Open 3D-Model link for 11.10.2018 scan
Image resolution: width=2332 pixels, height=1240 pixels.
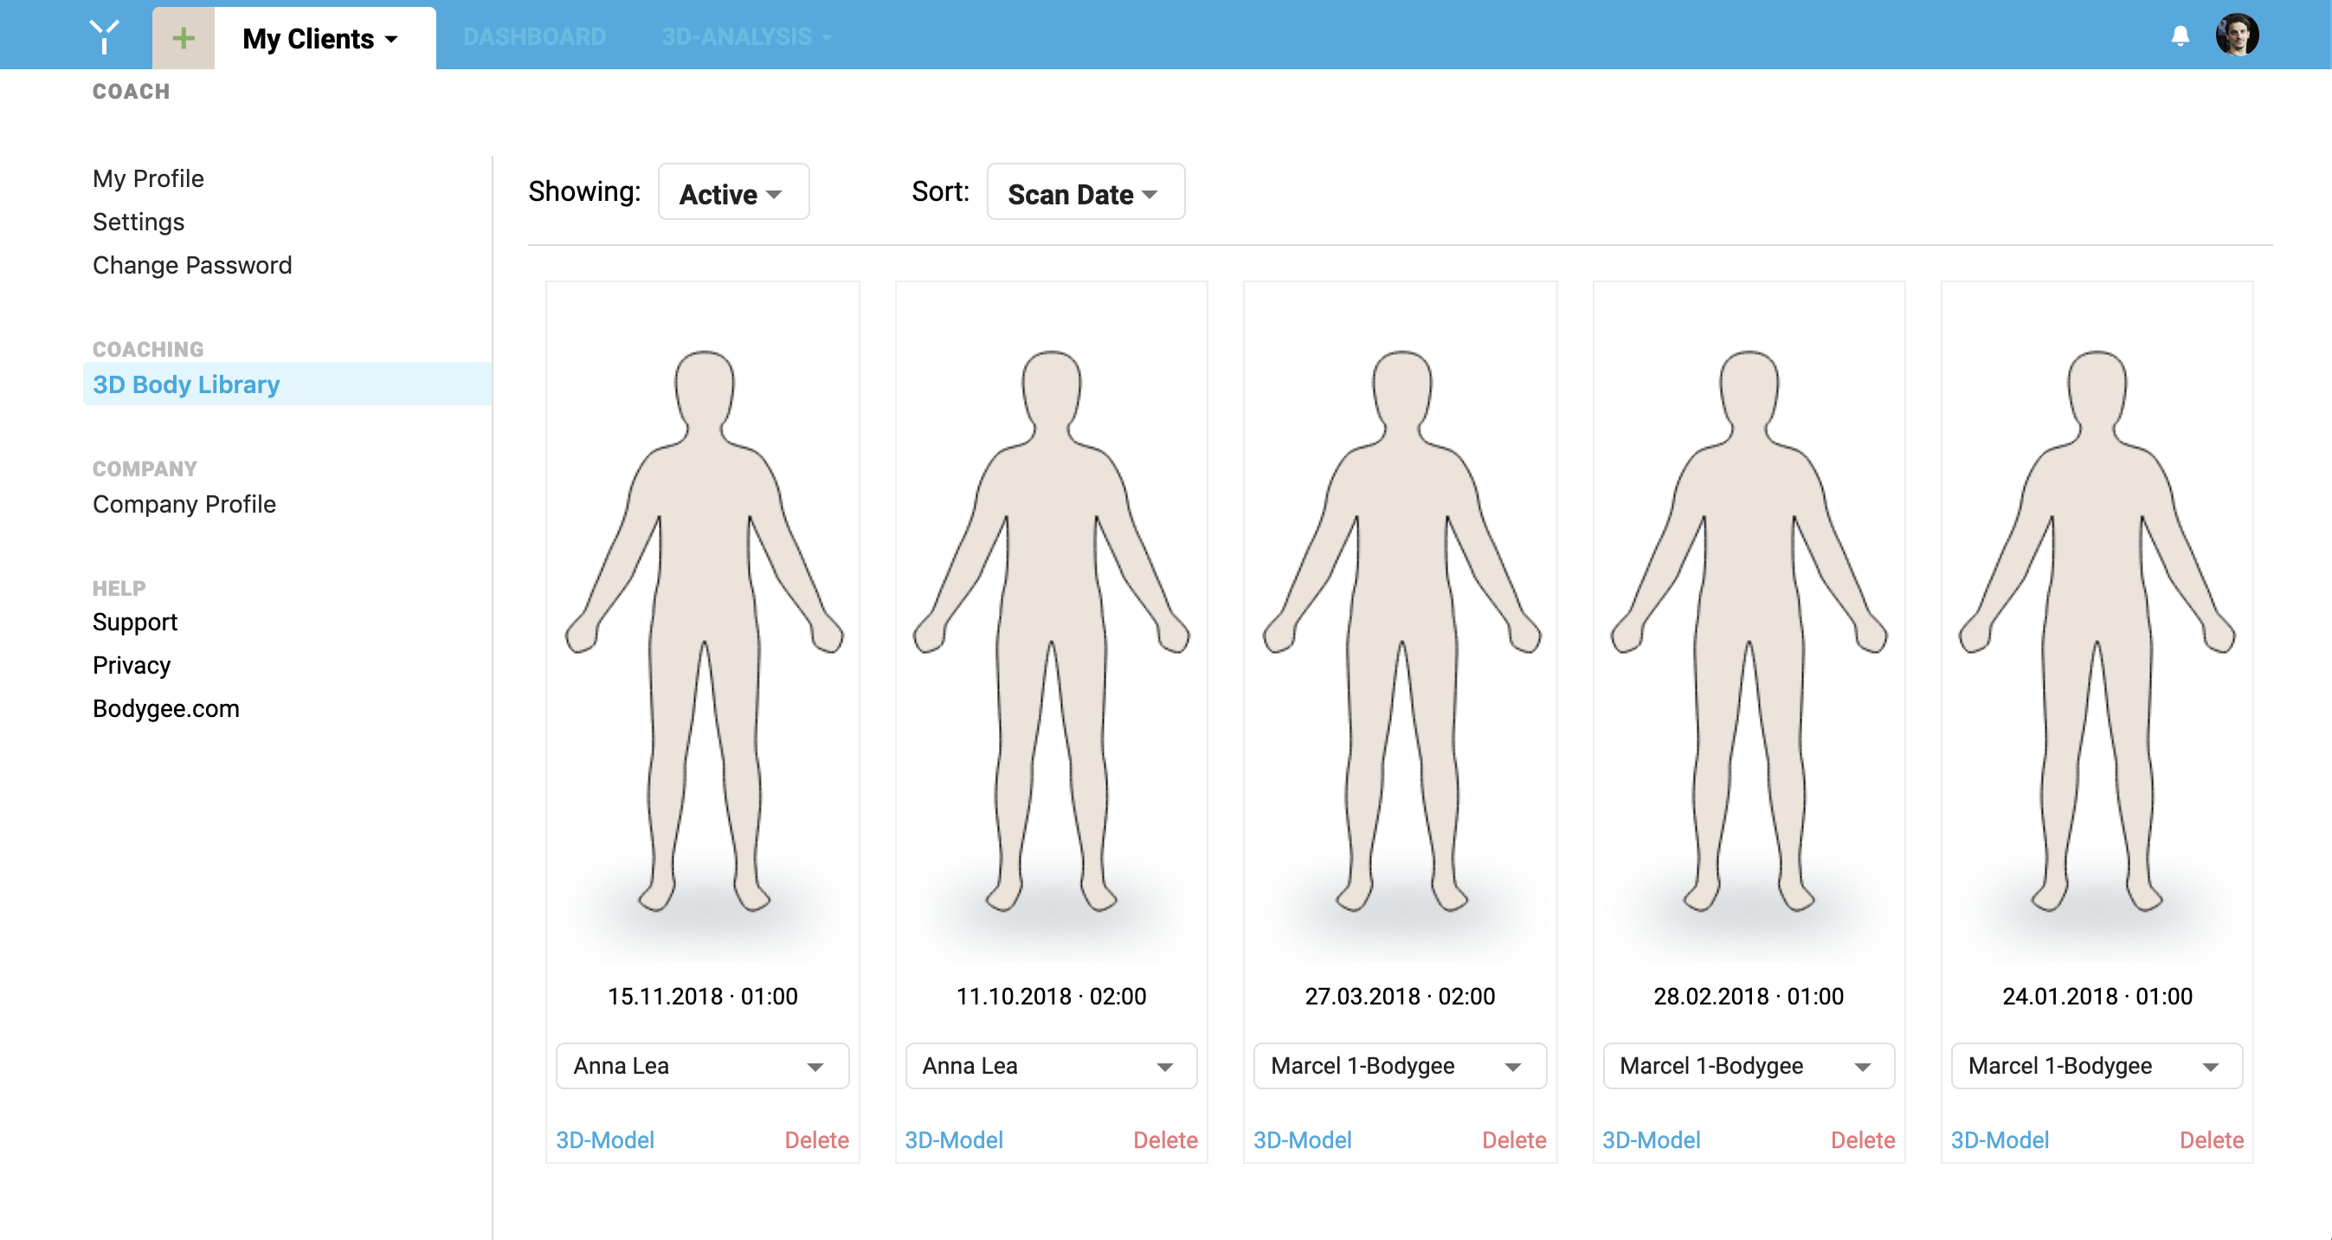coord(954,1140)
